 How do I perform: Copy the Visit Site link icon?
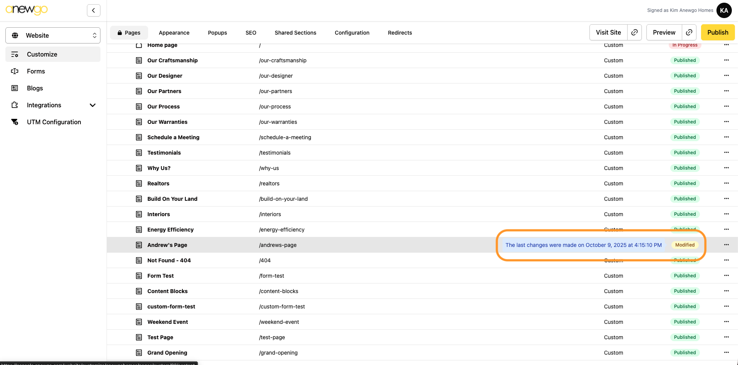pyautogui.click(x=634, y=33)
